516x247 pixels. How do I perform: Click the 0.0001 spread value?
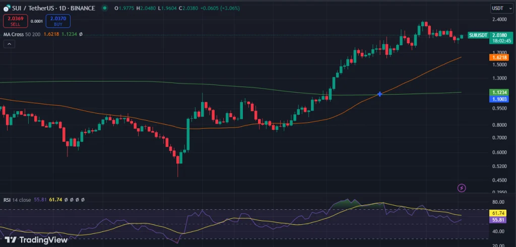click(37, 21)
